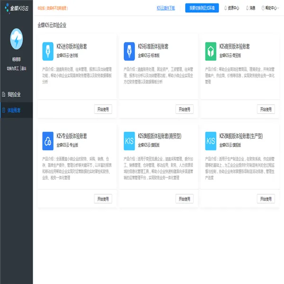Open the KIS商贸版体验账套 green icon
This screenshot has height=284, width=284.
(x=211, y=51)
